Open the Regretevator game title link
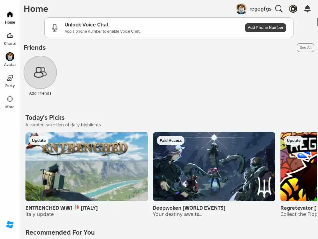 tap(298, 208)
